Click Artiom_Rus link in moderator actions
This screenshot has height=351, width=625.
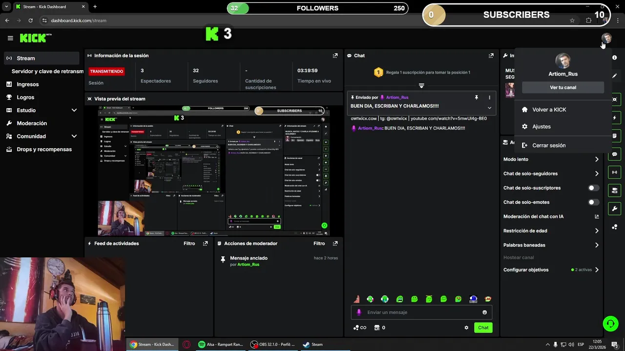pyautogui.click(x=248, y=264)
